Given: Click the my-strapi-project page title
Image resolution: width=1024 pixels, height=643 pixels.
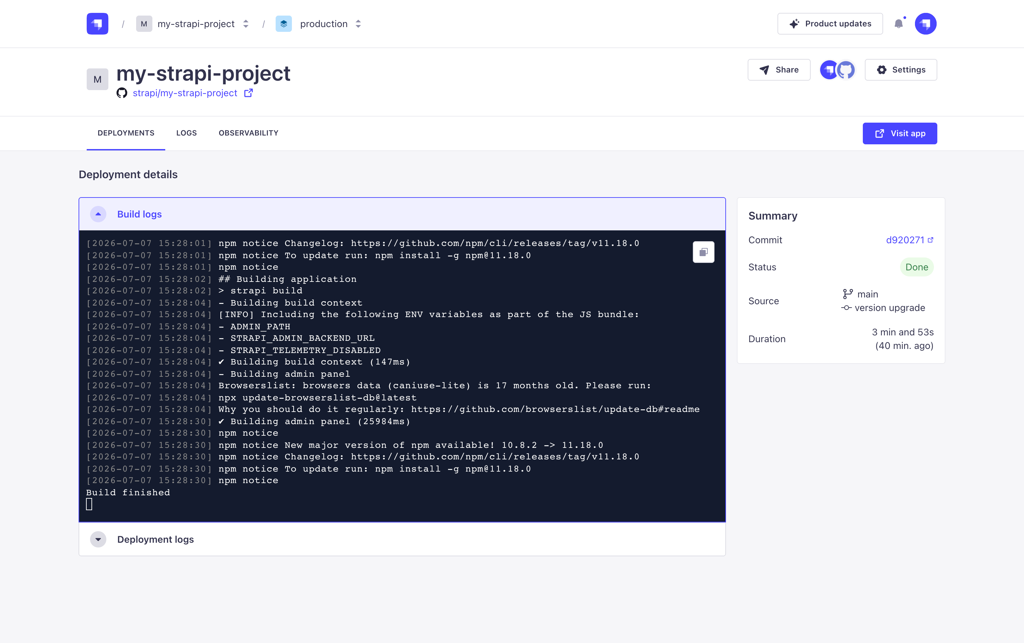Looking at the screenshot, I should pyautogui.click(x=203, y=73).
